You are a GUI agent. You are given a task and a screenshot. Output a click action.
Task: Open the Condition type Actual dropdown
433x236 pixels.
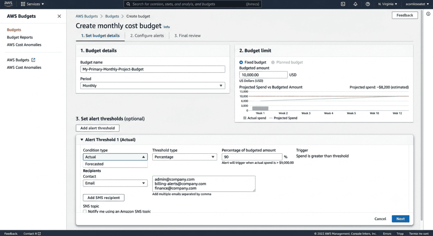click(115, 157)
